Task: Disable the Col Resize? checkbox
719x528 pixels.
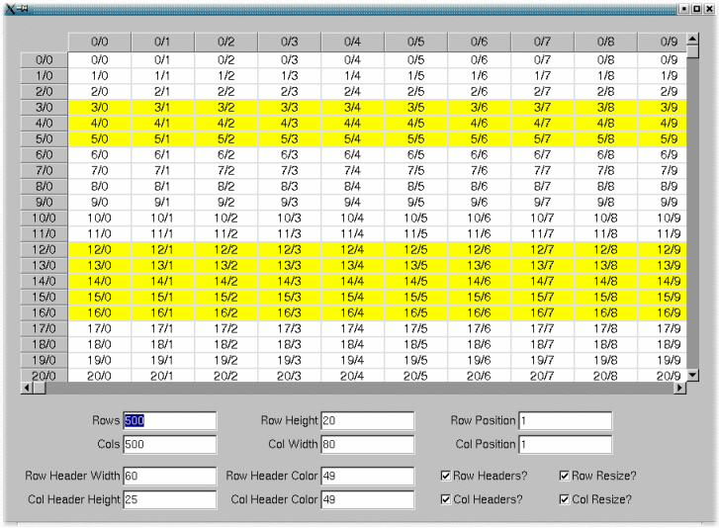Action: click(x=565, y=499)
